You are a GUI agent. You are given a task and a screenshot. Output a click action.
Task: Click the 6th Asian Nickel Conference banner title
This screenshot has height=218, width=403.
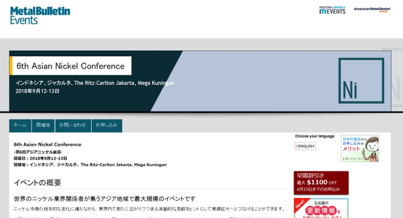70,66
